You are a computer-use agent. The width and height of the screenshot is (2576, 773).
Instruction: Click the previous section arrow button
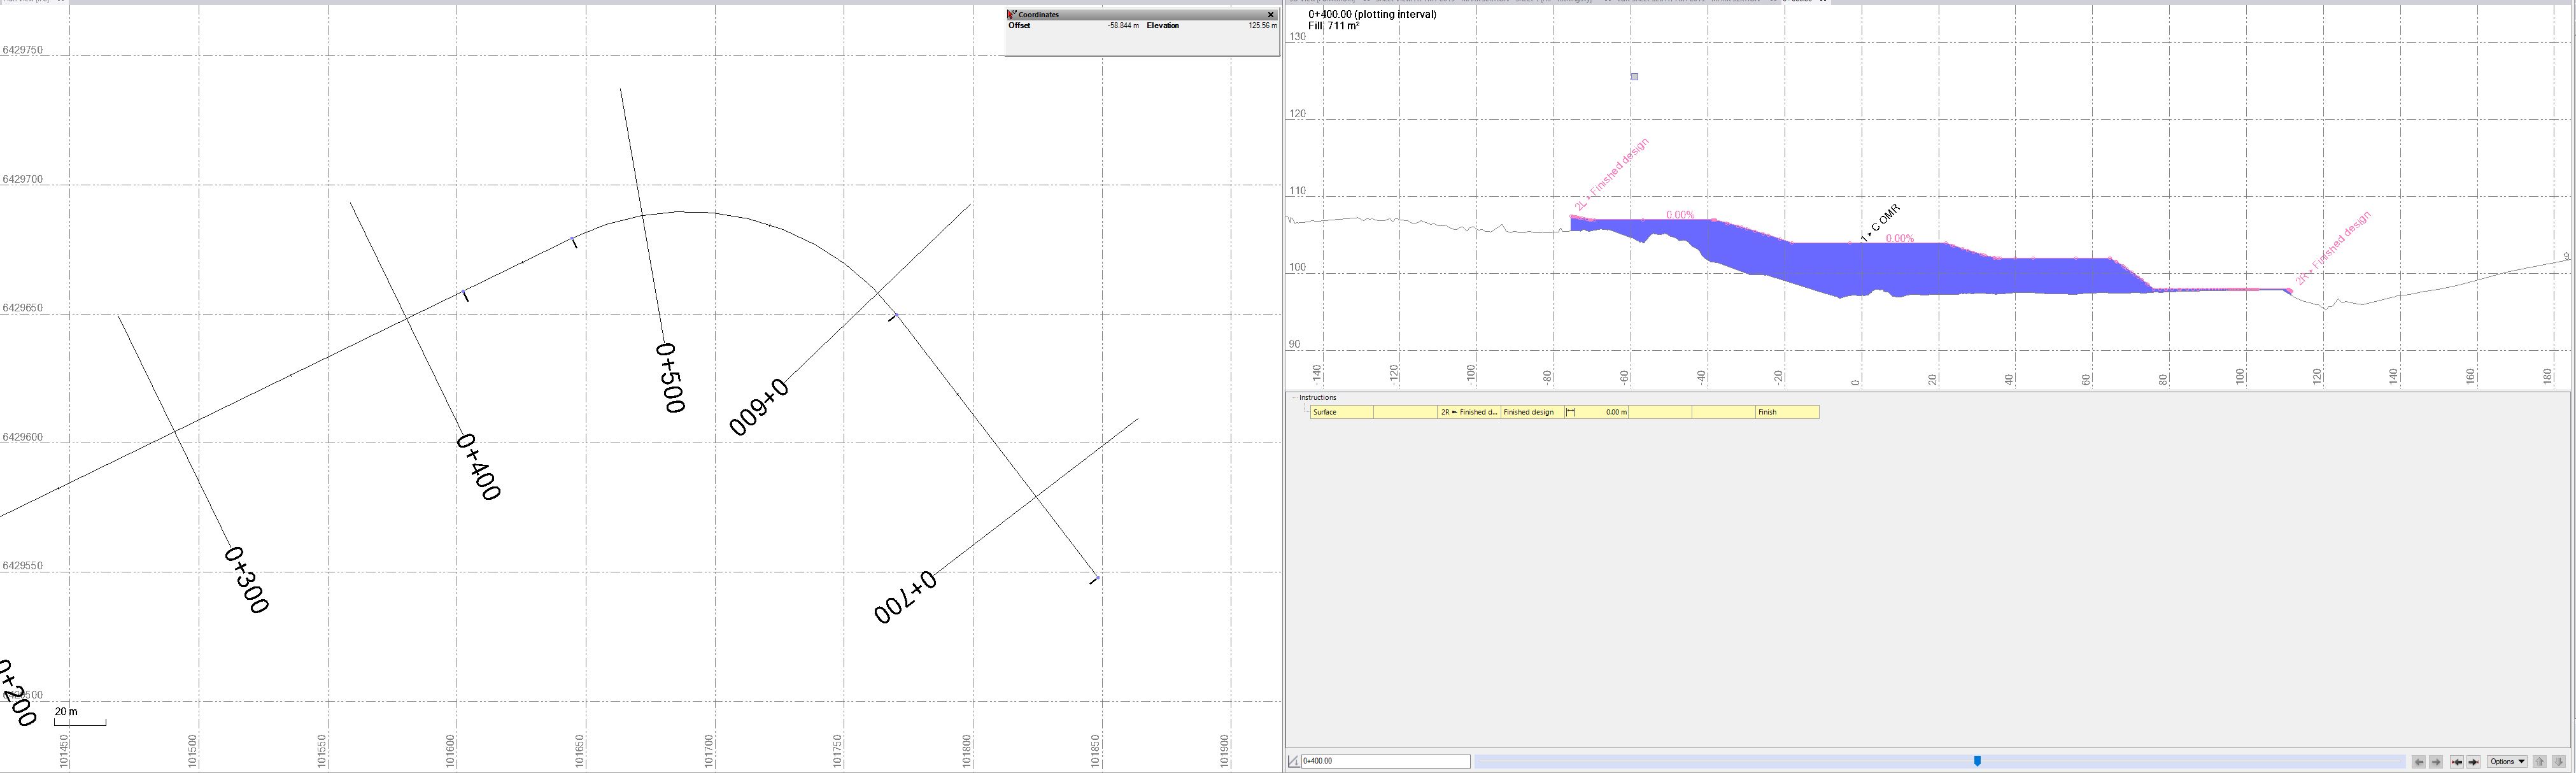[x=2419, y=762]
